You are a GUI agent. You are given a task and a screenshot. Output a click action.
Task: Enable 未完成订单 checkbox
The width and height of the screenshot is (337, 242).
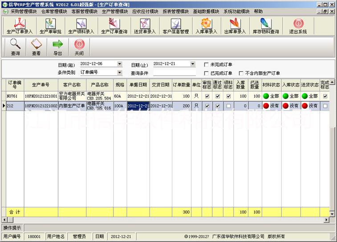(206, 64)
